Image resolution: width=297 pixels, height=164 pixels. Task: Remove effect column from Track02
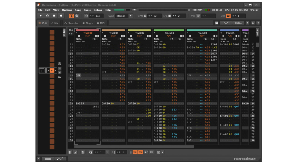148,36
